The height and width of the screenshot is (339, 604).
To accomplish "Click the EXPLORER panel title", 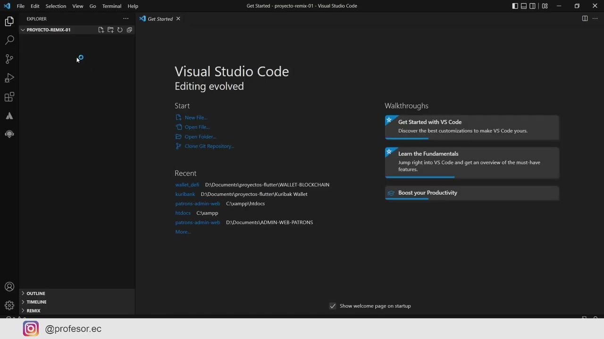I will [x=36, y=19].
